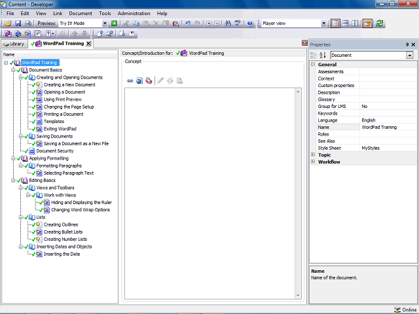Sort properties alphabetically with A-Z icon
419x314 pixels.
(x=323, y=55)
